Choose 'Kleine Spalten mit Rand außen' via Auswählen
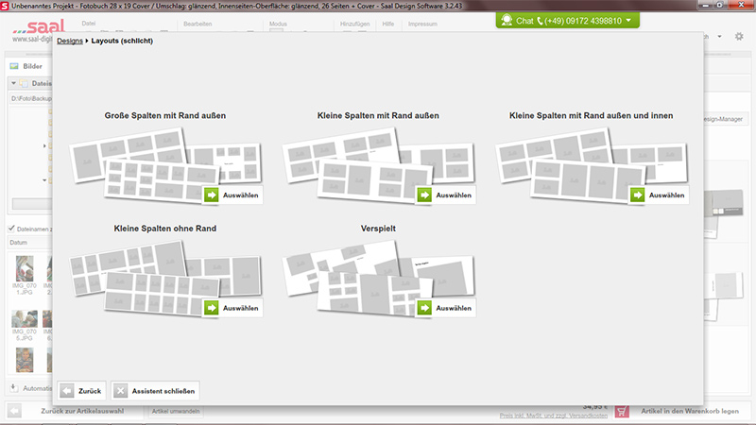The image size is (756, 425). 446,195
